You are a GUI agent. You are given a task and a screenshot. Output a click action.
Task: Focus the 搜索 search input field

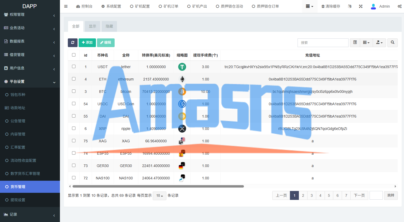point(323,43)
